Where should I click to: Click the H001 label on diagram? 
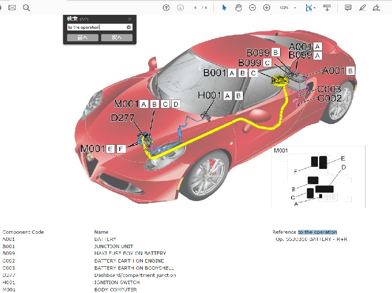(x=210, y=95)
